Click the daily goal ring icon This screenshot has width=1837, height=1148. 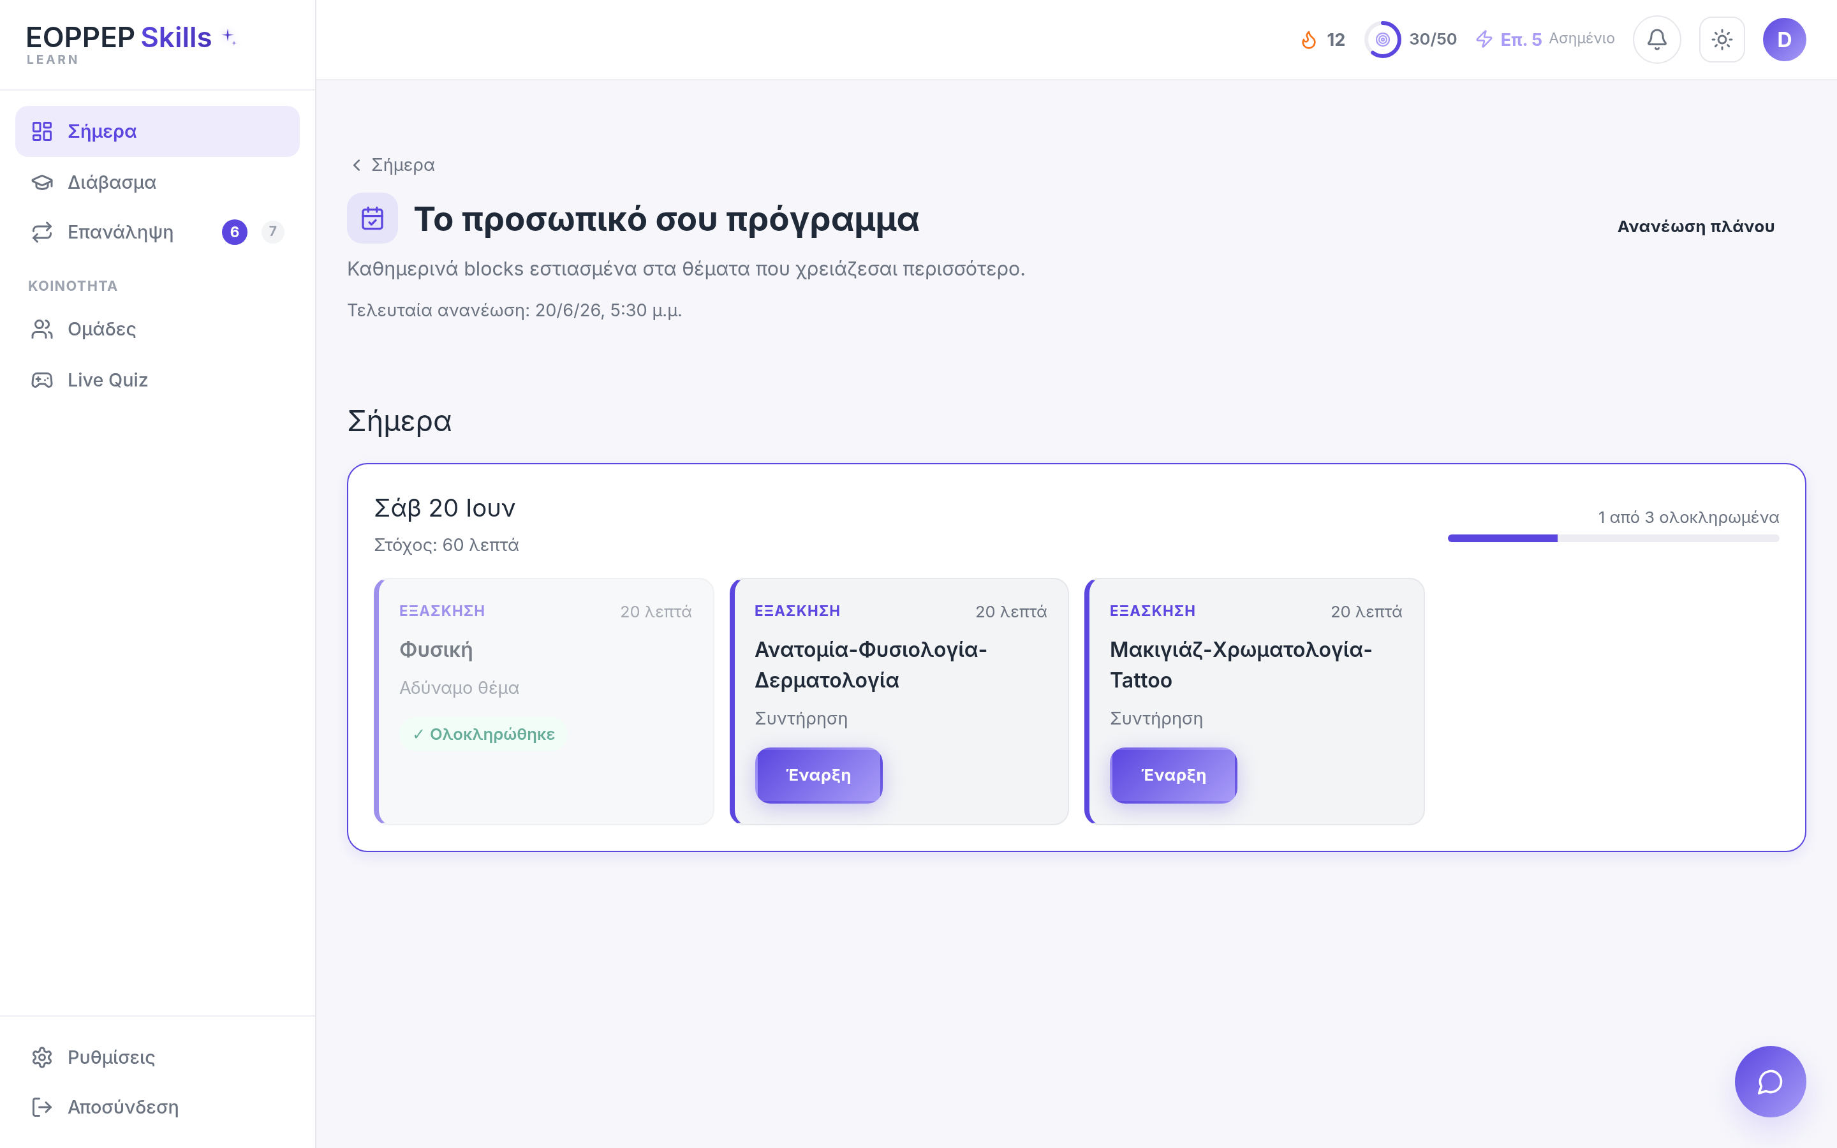pos(1382,40)
